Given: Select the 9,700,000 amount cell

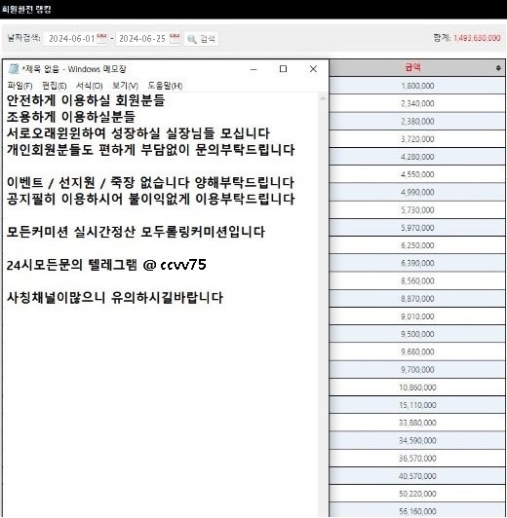Looking at the screenshot, I should tap(417, 370).
